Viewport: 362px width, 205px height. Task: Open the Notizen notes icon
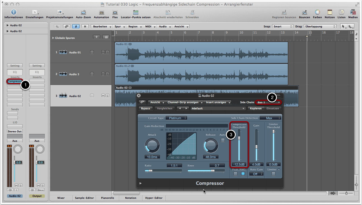click(x=330, y=12)
